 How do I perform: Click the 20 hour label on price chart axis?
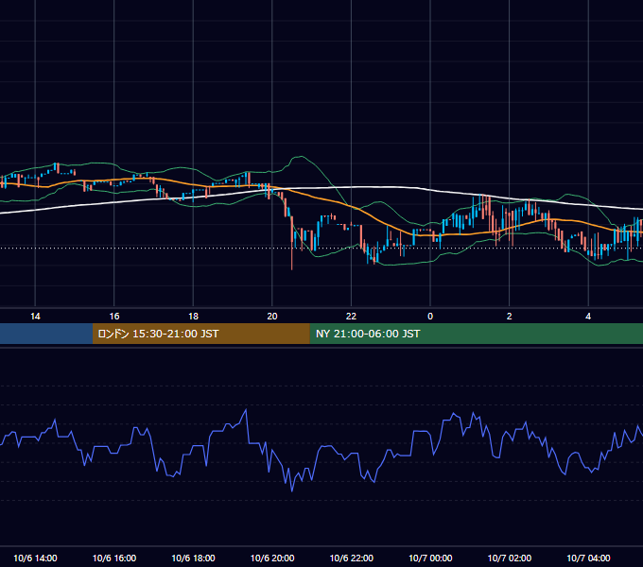272,317
